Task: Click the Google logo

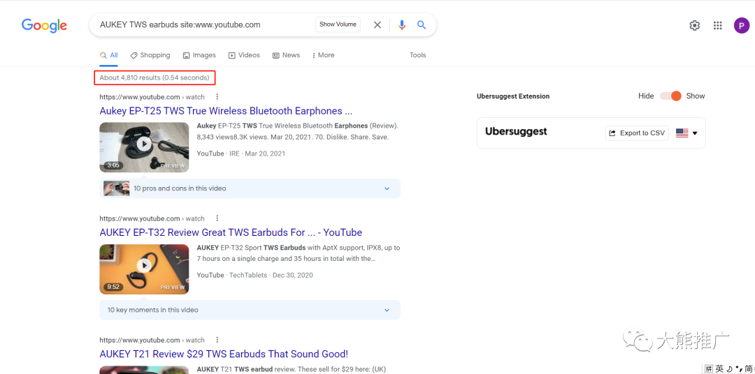Action: click(x=44, y=26)
